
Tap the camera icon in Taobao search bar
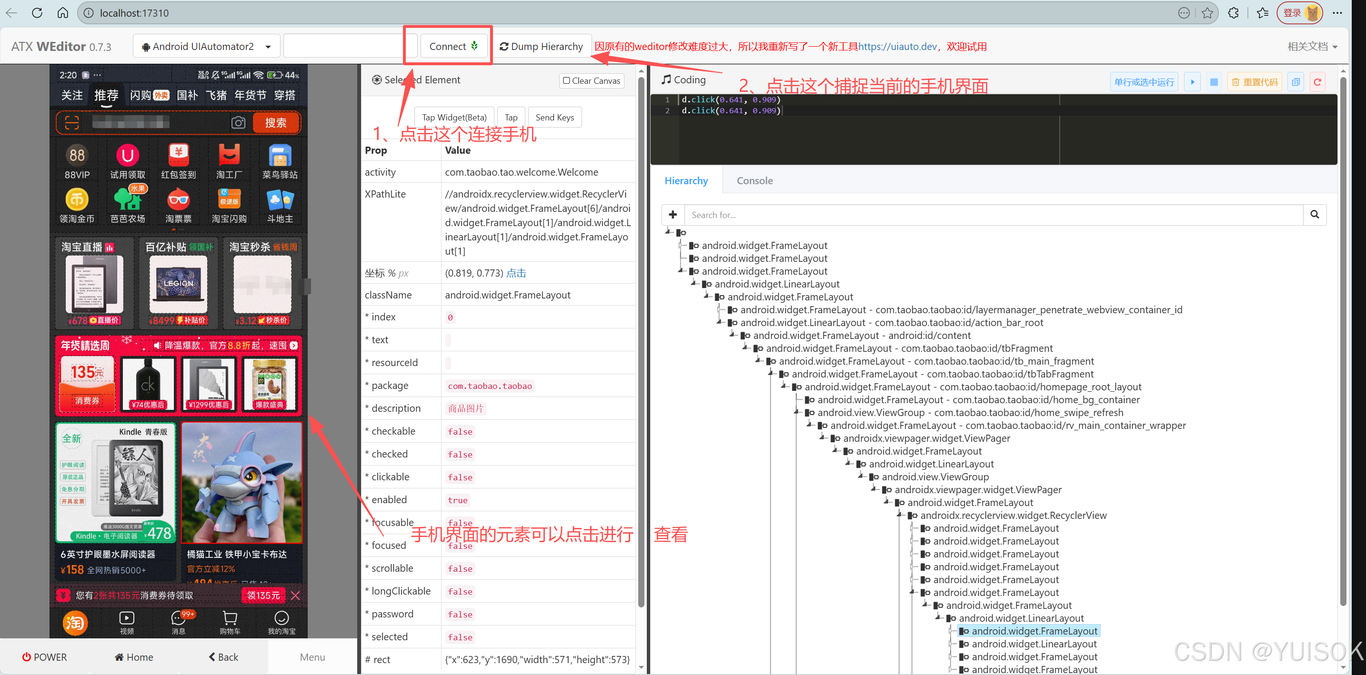click(x=238, y=123)
